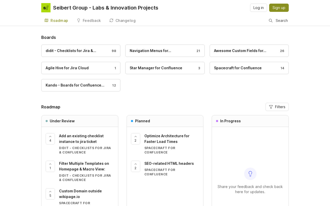Open 'Navigation Menus for...' board
330x206 pixels.
(165, 51)
